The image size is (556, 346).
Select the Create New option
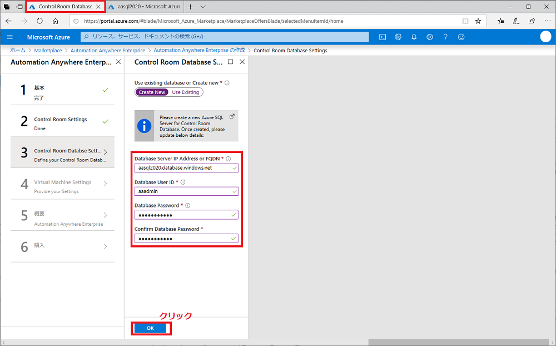(152, 92)
